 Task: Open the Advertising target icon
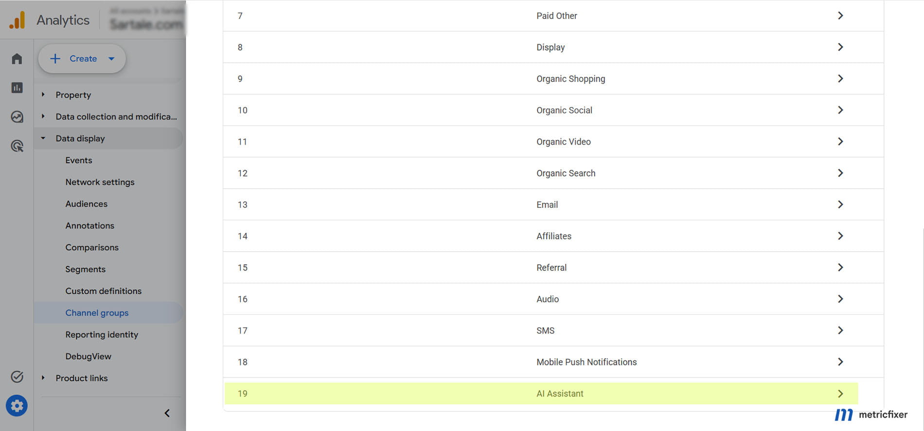[17, 145]
